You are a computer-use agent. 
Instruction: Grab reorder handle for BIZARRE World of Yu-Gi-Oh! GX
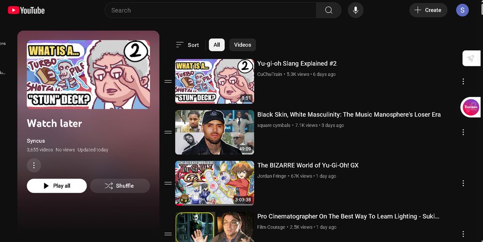tap(168, 183)
